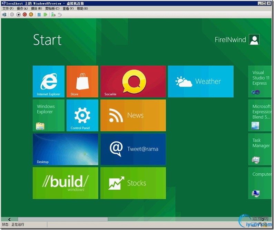Viewport: 274px width, 230px height.
Task: Click the FireINwind user name
Action: 230,40
